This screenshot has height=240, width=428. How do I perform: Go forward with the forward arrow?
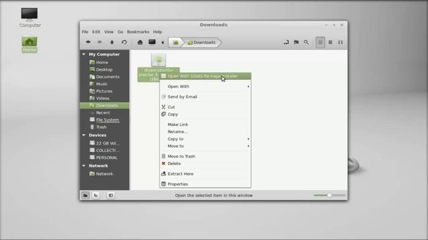click(100, 42)
